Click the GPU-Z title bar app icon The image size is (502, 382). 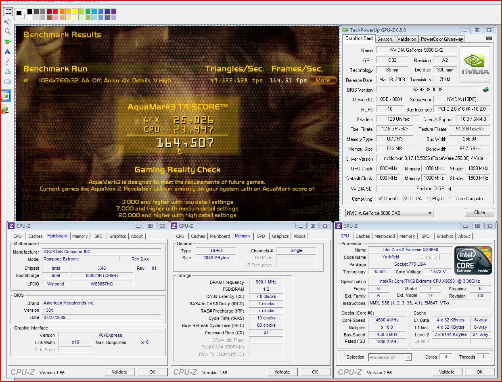coord(345,30)
